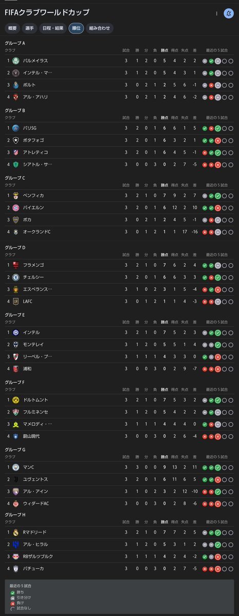Open the 組み合わせ tab
The height and width of the screenshot is (616, 239).
[100, 28]
